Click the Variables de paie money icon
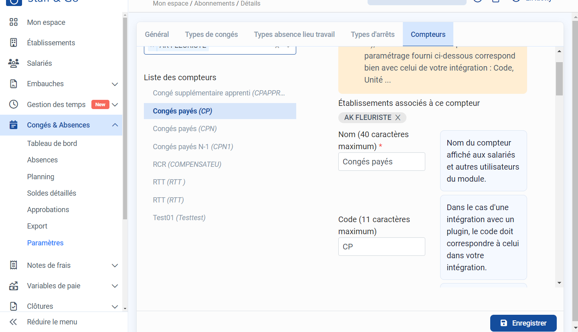 [x=14, y=286]
